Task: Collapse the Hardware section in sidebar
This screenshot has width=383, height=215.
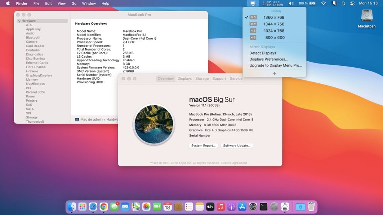Action: [19, 21]
